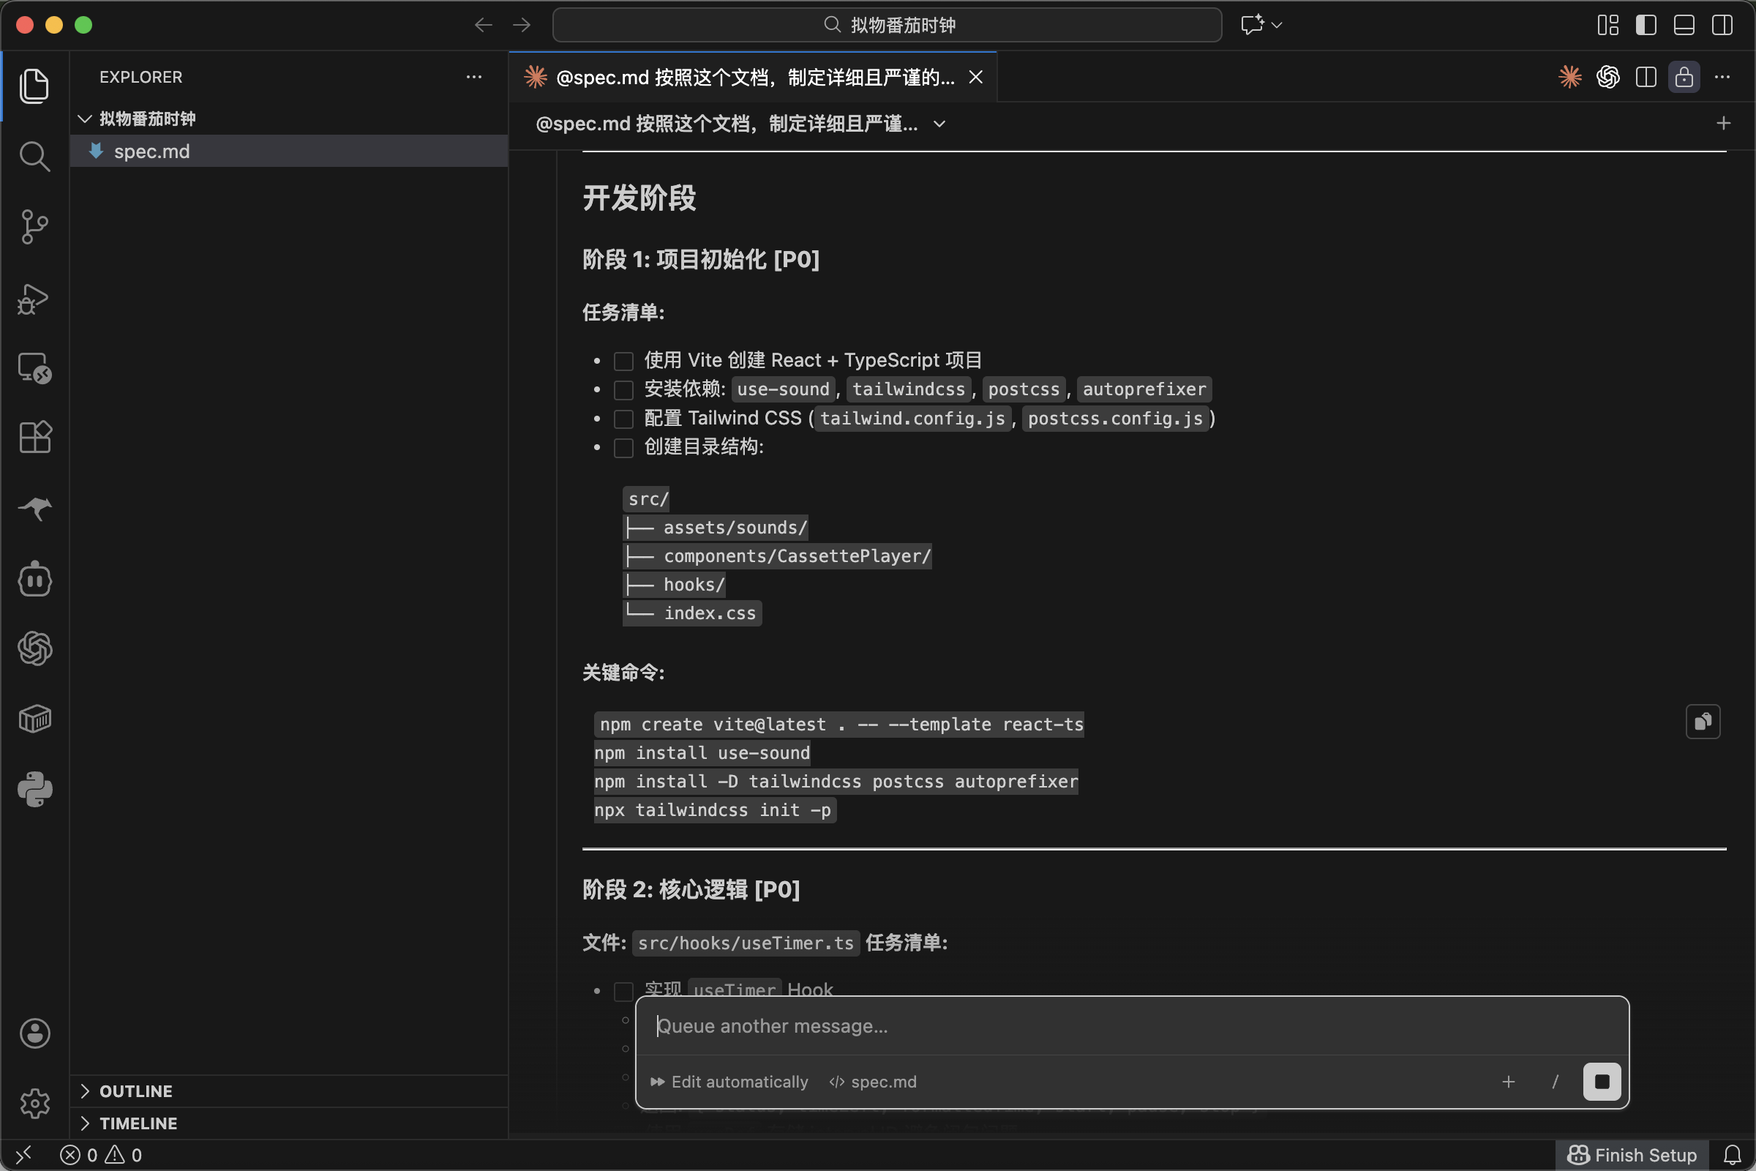
Task: Stop the running response
Action: pos(1602,1082)
